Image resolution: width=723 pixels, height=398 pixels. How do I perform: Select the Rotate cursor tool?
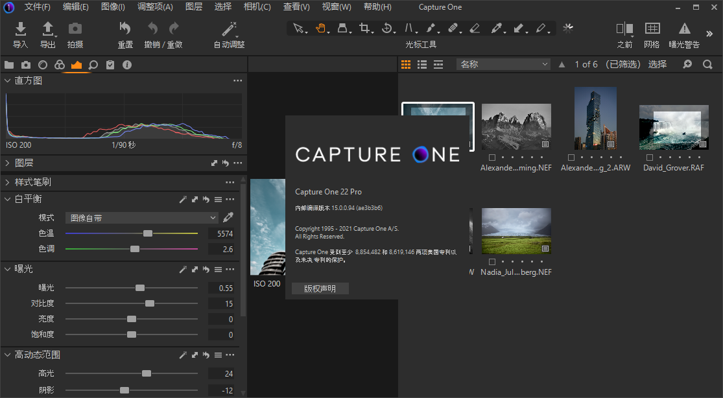point(387,29)
